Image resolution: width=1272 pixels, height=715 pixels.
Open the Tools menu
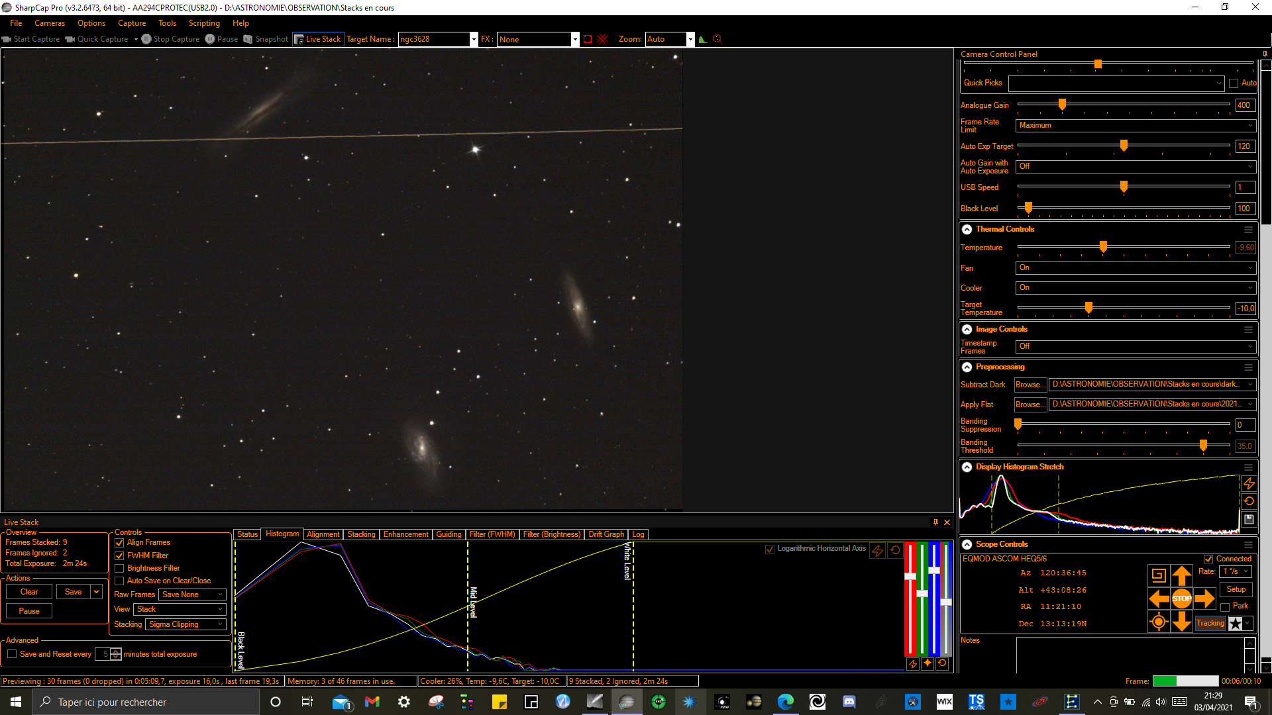pyautogui.click(x=167, y=23)
